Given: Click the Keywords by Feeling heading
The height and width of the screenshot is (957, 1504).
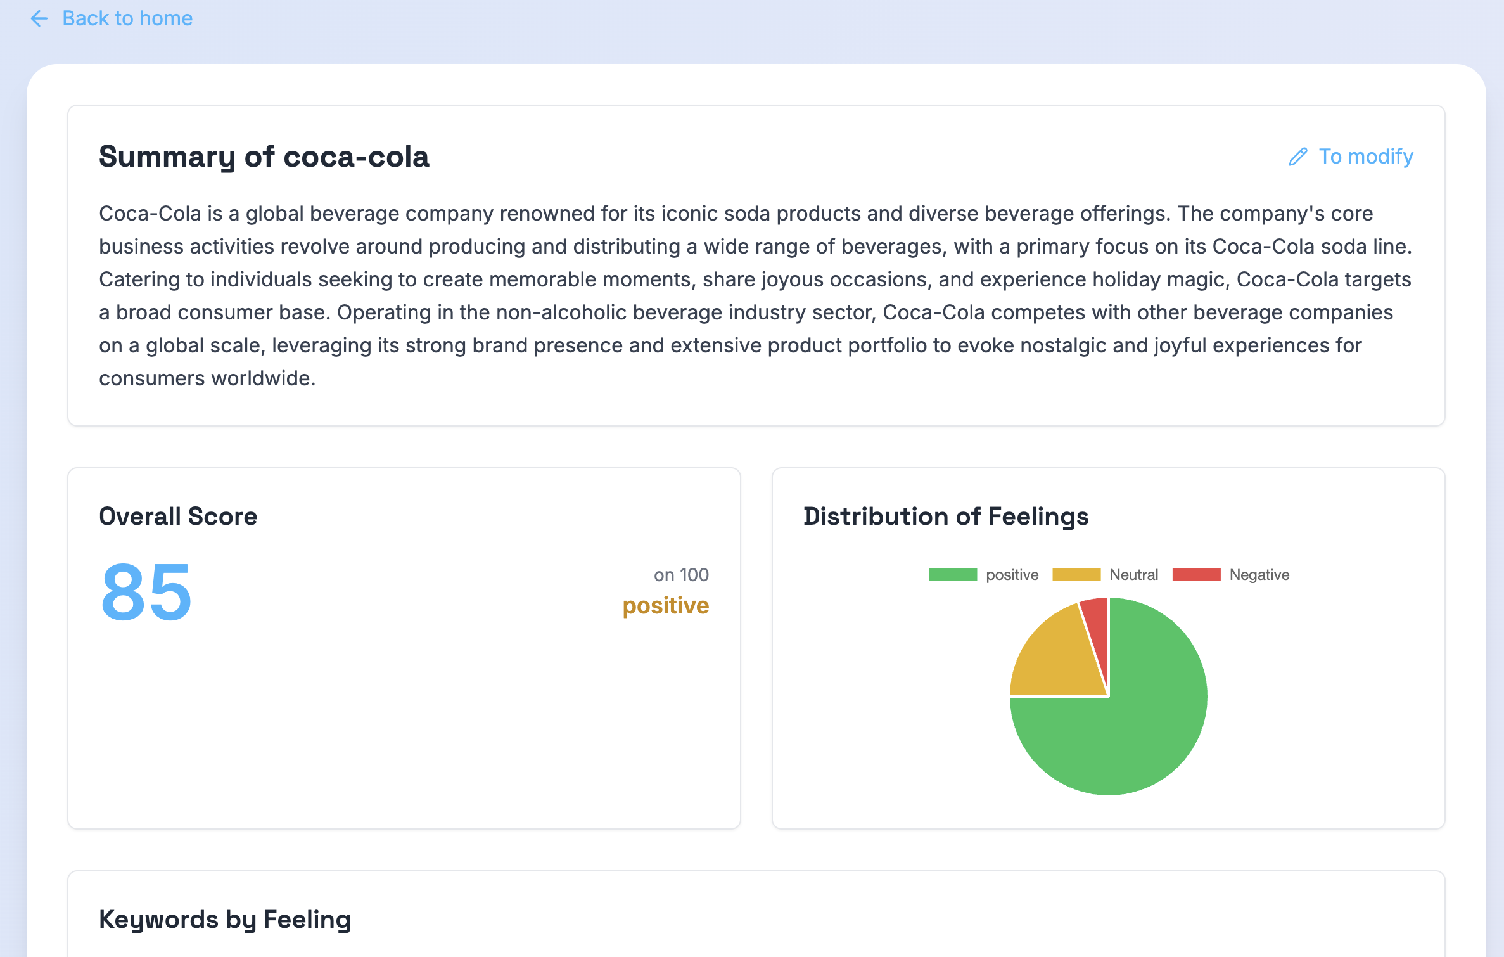Looking at the screenshot, I should [225, 920].
